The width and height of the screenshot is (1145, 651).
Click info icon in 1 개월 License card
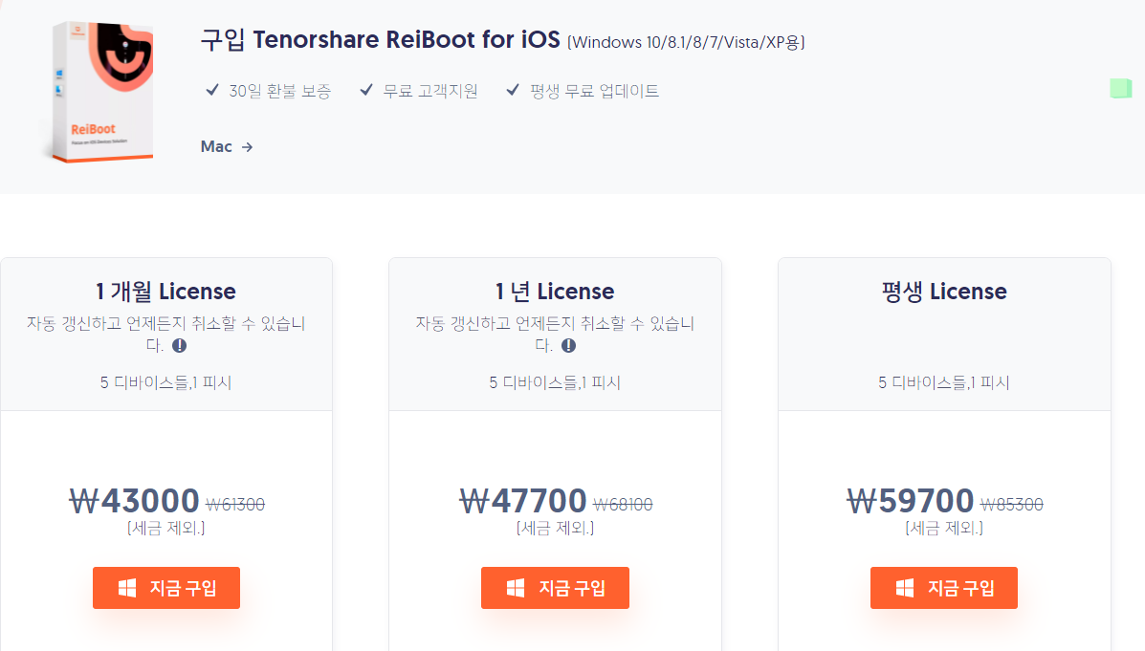(x=180, y=345)
